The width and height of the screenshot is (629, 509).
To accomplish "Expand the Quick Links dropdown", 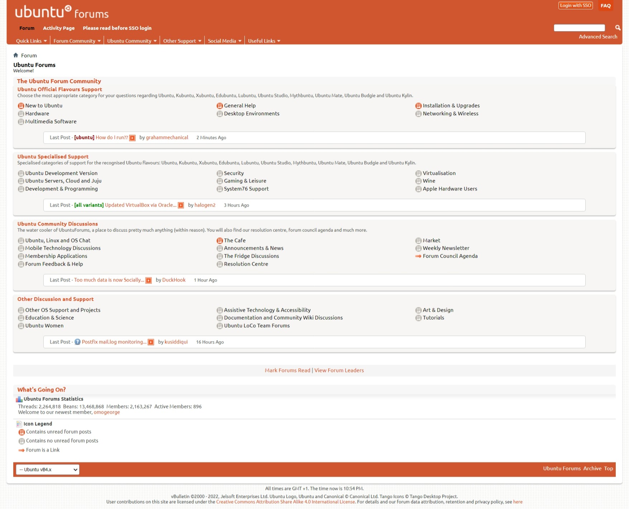I will click(31, 41).
